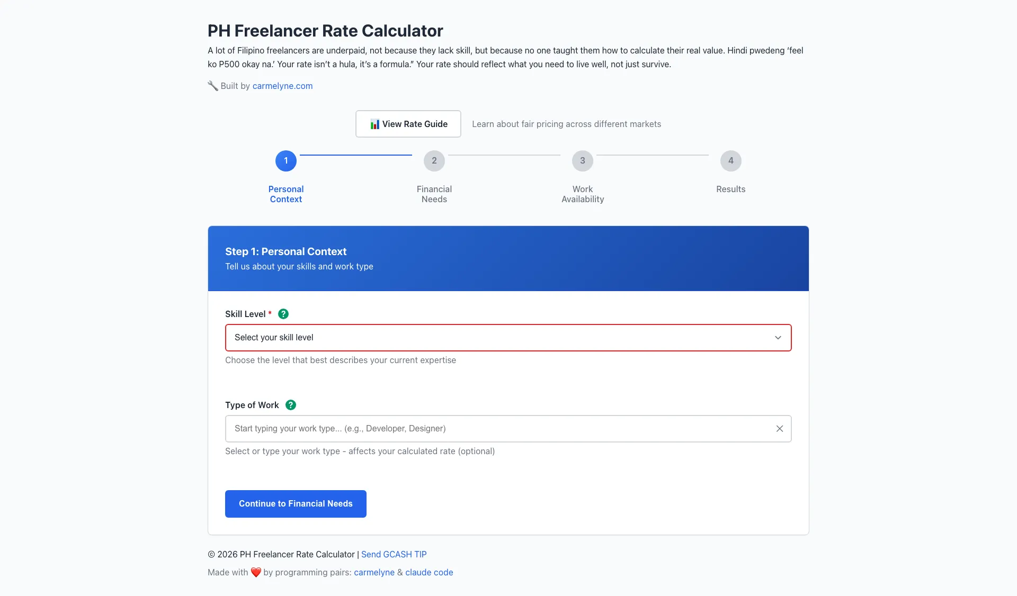
Task: Select step circle 3 for Work Availability
Action: (x=582, y=160)
